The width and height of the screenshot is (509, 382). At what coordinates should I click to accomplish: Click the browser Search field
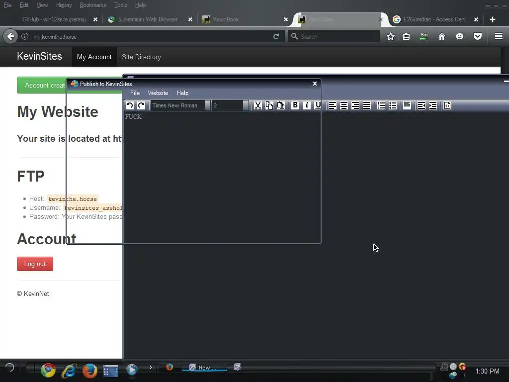[334, 37]
